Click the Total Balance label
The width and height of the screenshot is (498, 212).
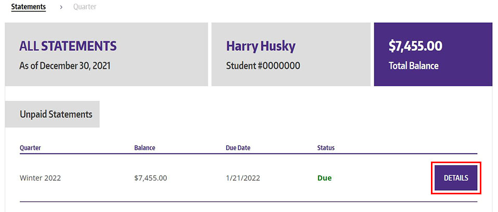point(414,66)
